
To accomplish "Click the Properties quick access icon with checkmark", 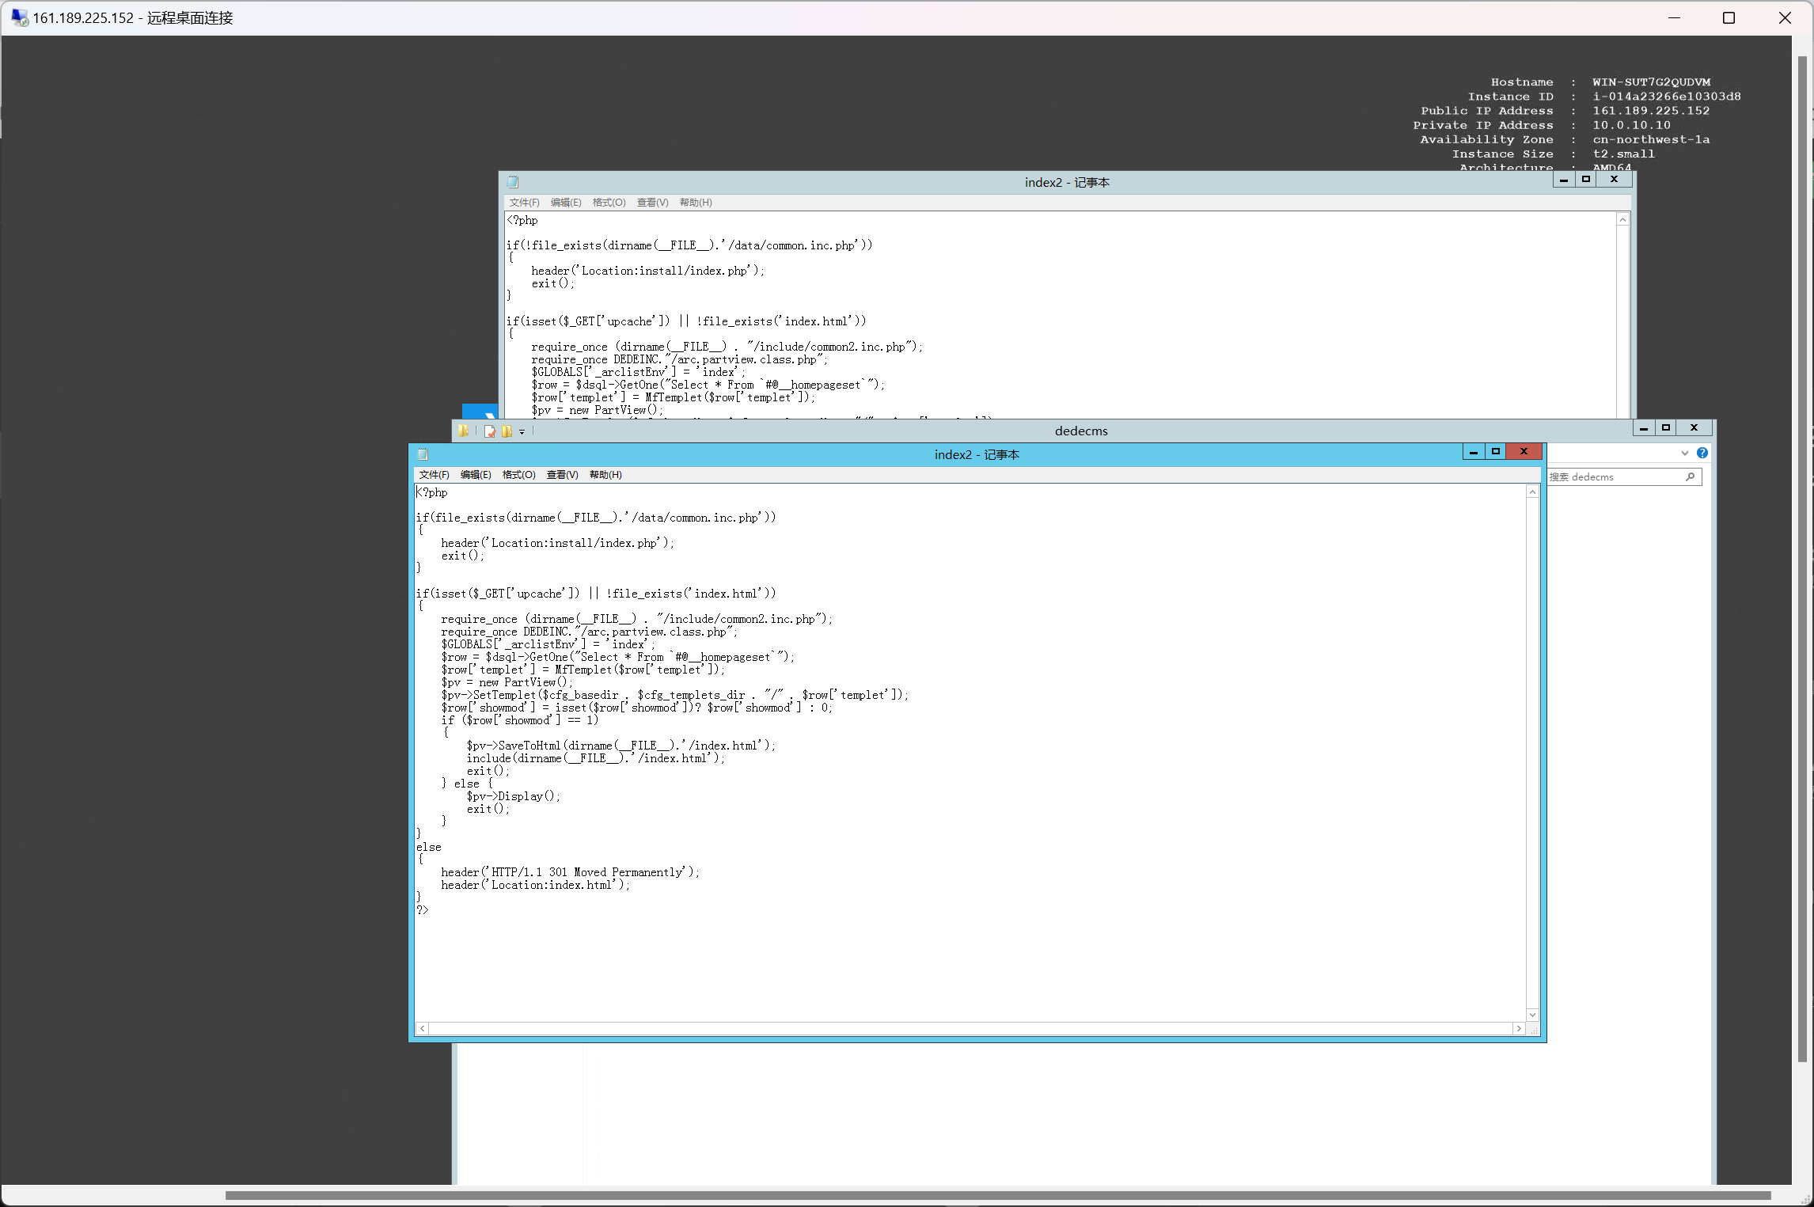I will point(490,431).
